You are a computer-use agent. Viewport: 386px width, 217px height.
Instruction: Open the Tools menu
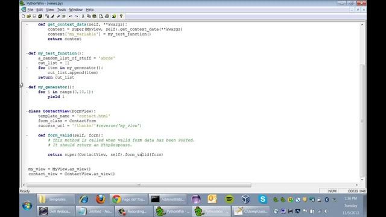[62, 10]
